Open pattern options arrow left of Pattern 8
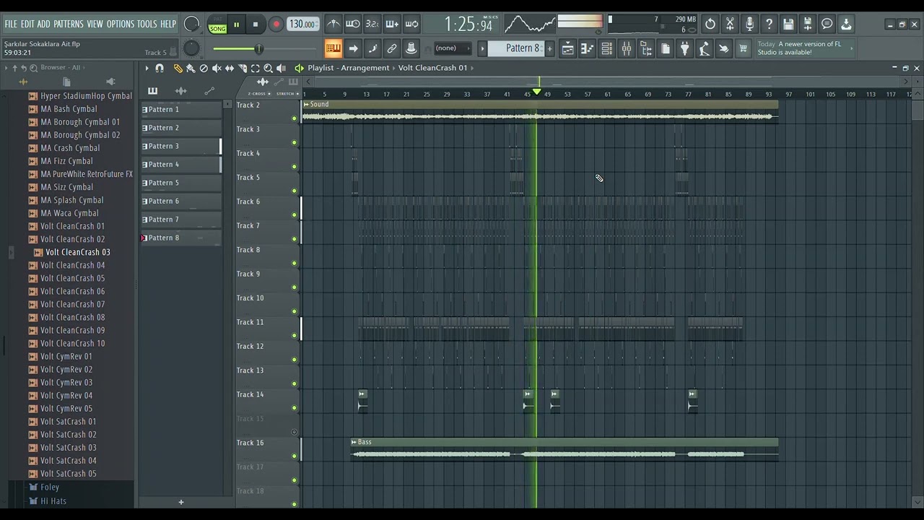Screen dimensions: 924x520 pyautogui.click(x=482, y=48)
